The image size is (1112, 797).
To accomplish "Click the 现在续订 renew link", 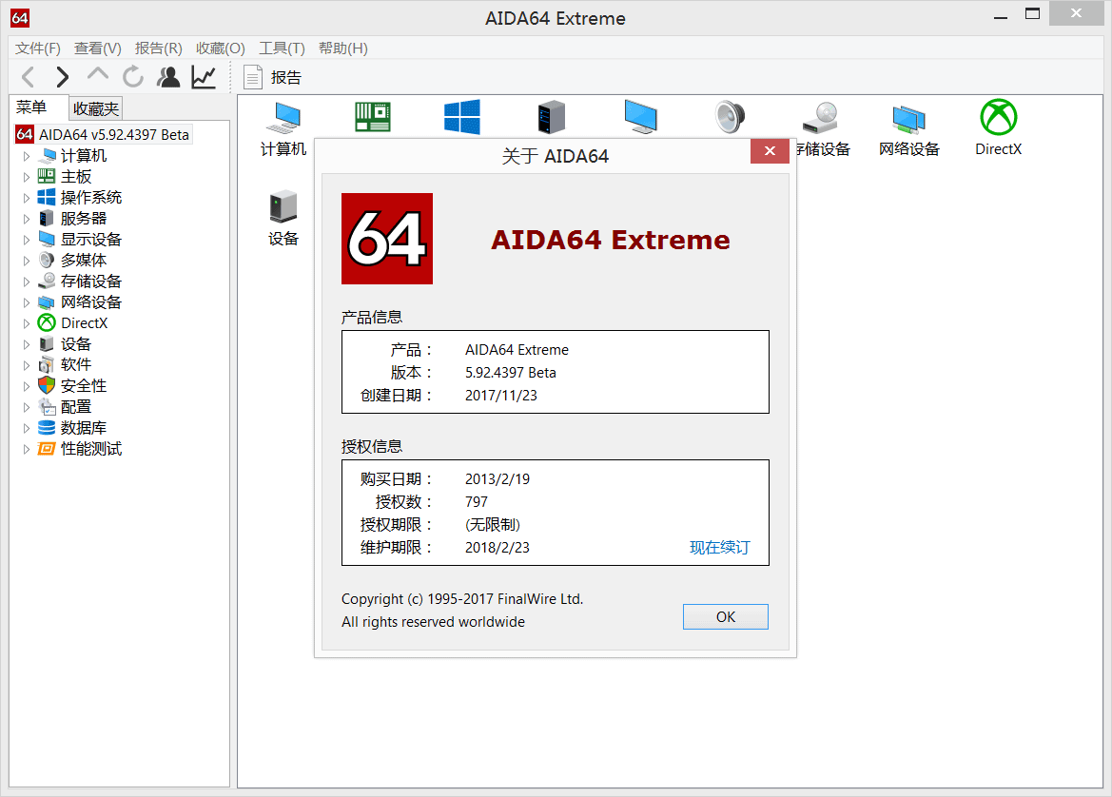I will (719, 548).
